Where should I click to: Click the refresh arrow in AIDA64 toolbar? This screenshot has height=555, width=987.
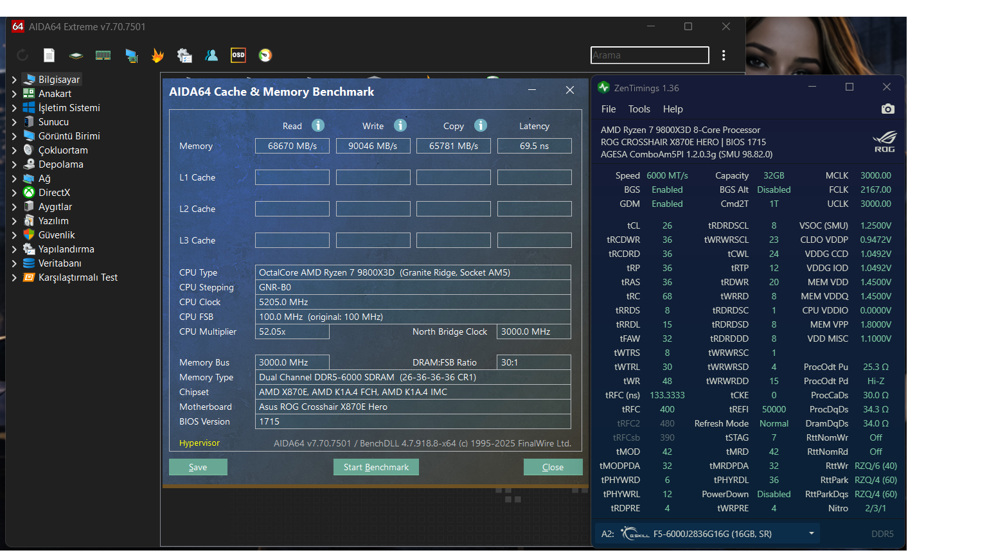point(22,55)
